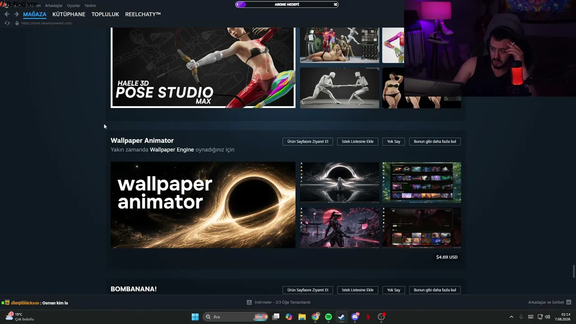
Task: Open Spotify from the taskbar
Action: coord(328,317)
